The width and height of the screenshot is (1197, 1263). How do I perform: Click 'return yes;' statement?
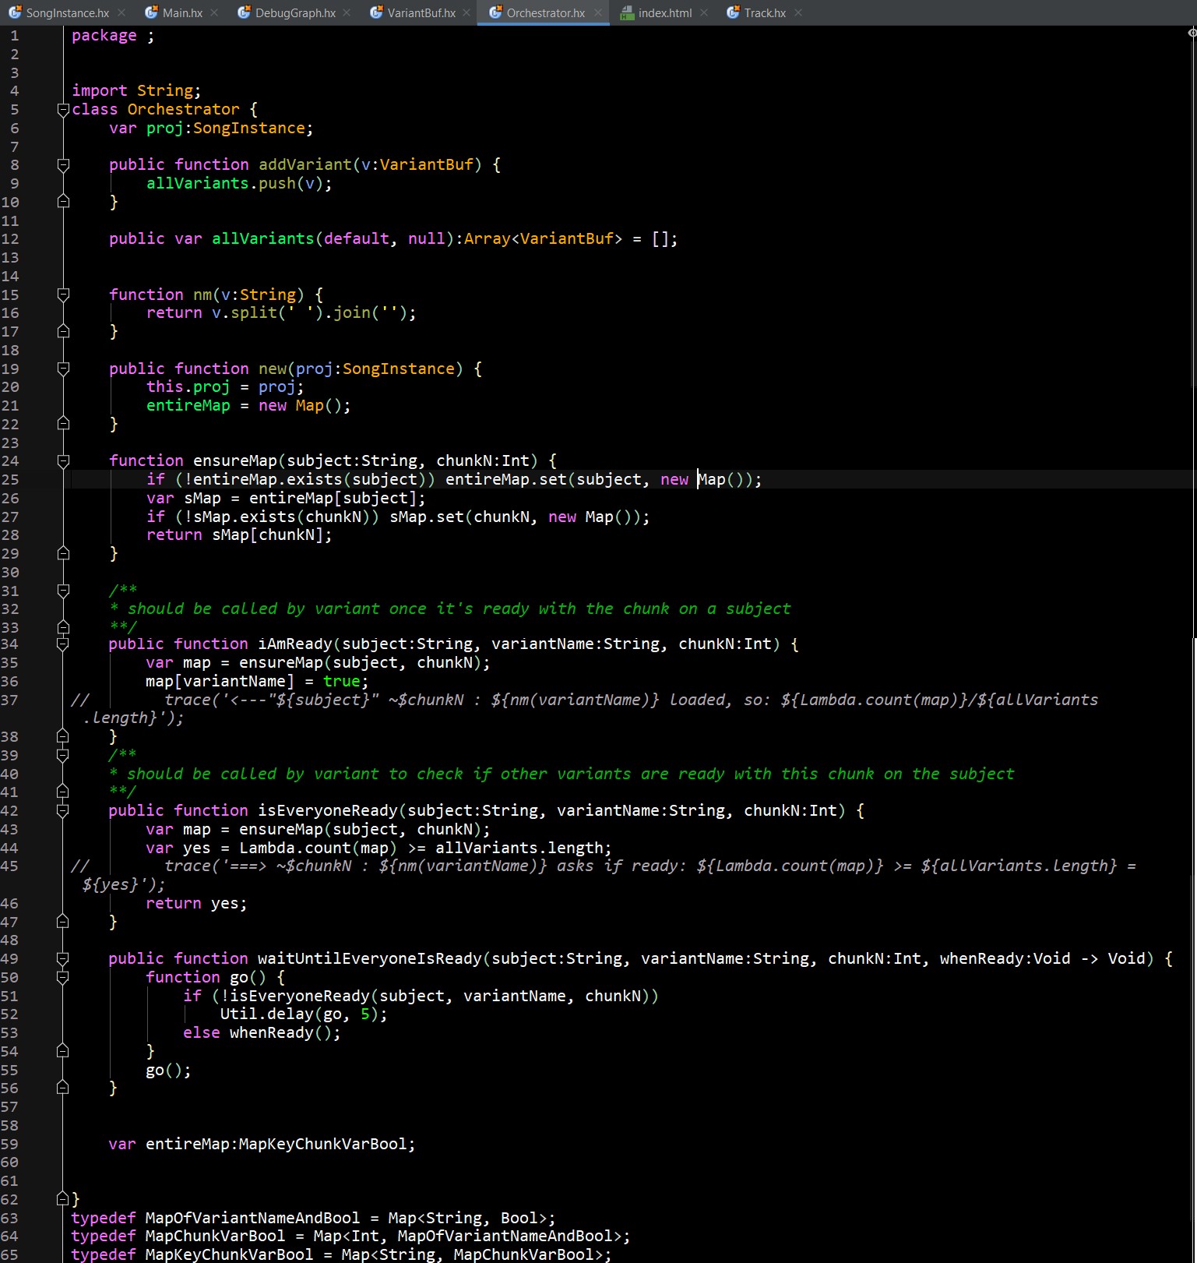pos(196,904)
